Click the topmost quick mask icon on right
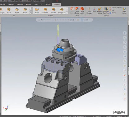Viewport: 129px width, 117px height. 125,33
